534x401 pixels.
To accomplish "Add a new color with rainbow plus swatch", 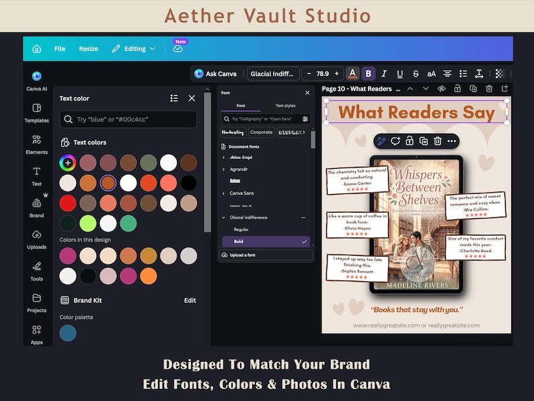I will pos(68,163).
